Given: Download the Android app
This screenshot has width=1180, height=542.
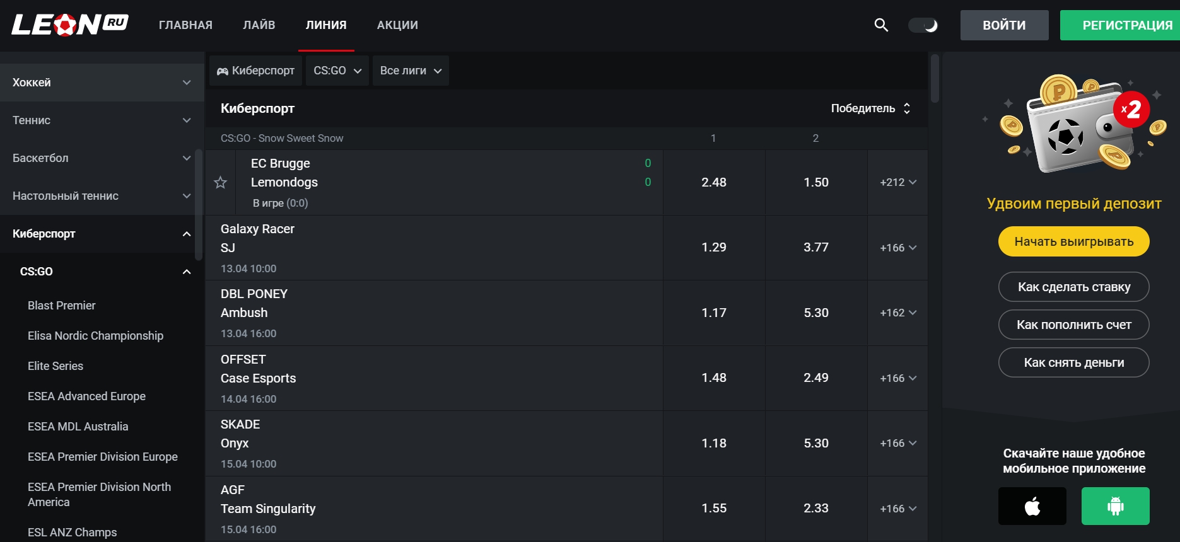Looking at the screenshot, I should (1115, 506).
